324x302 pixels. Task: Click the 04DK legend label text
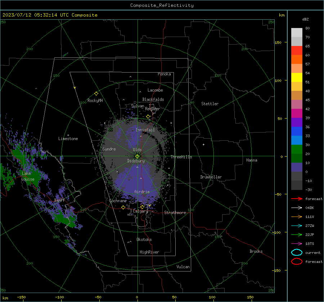[310, 208]
